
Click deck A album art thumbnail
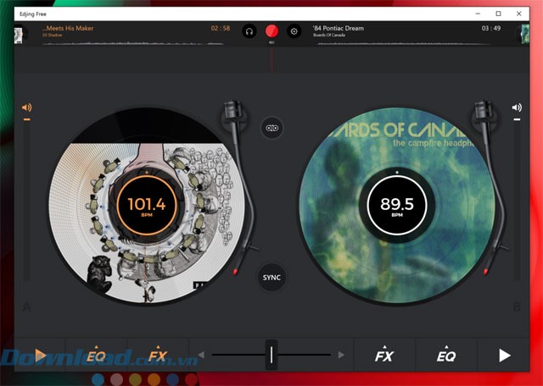pos(21,32)
